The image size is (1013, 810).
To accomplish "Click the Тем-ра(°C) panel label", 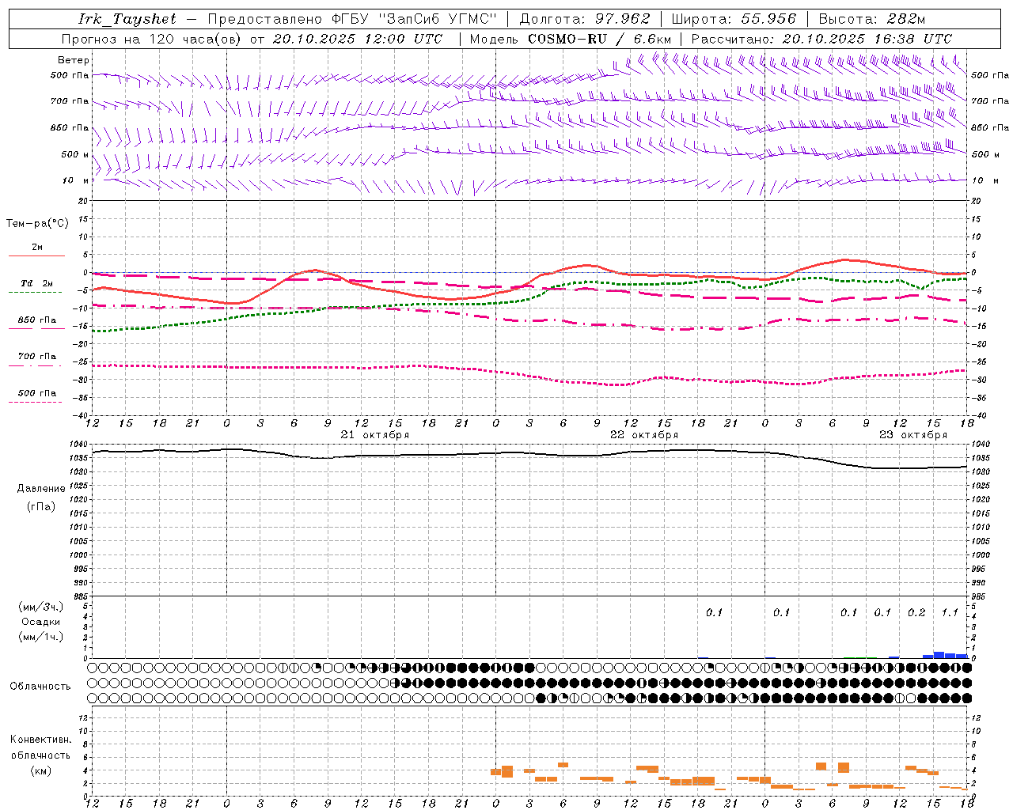I will tap(37, 224).
